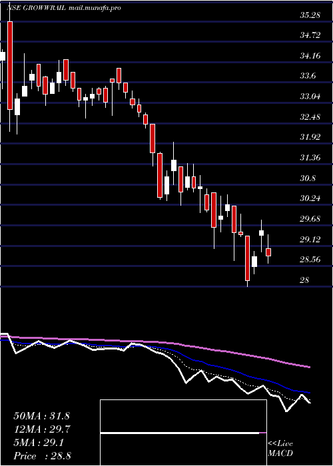Click the Price : 28.8 readout
This screenshot has width=333, height=466.
(42, 456)
